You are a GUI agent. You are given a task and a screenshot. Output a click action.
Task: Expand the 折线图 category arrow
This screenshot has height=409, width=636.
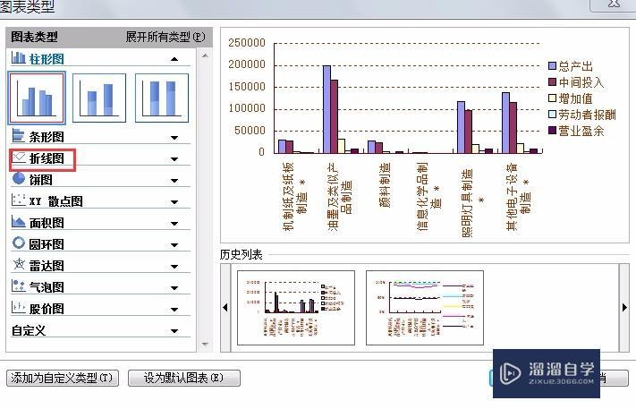pos(174,159)
